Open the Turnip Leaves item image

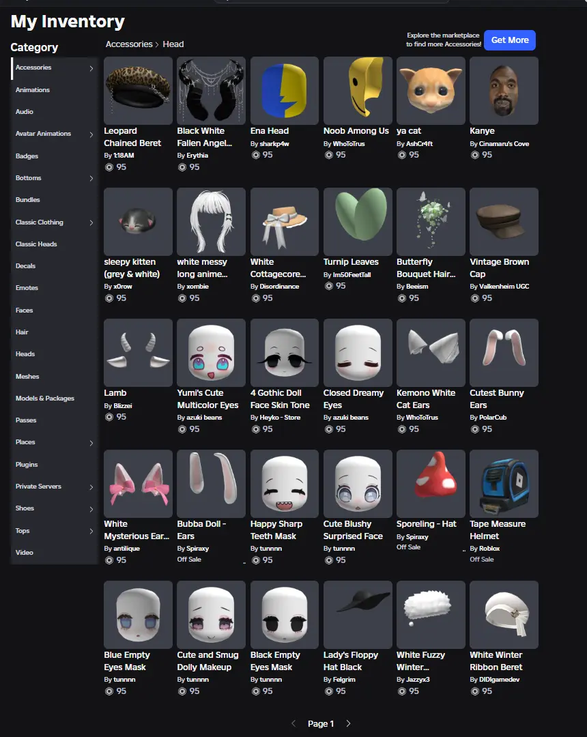point(358,222)
